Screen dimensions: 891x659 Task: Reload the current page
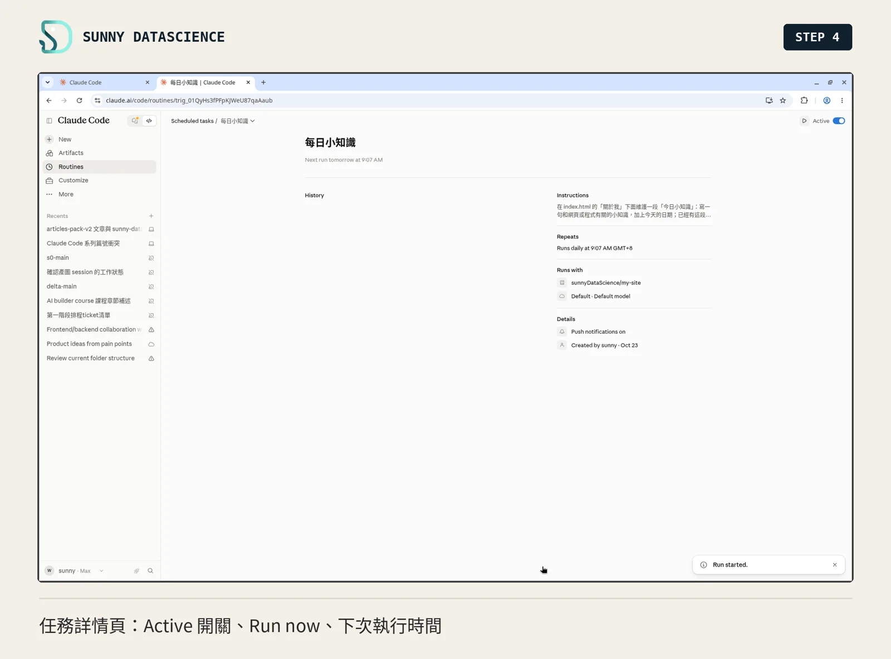[80, 101]
